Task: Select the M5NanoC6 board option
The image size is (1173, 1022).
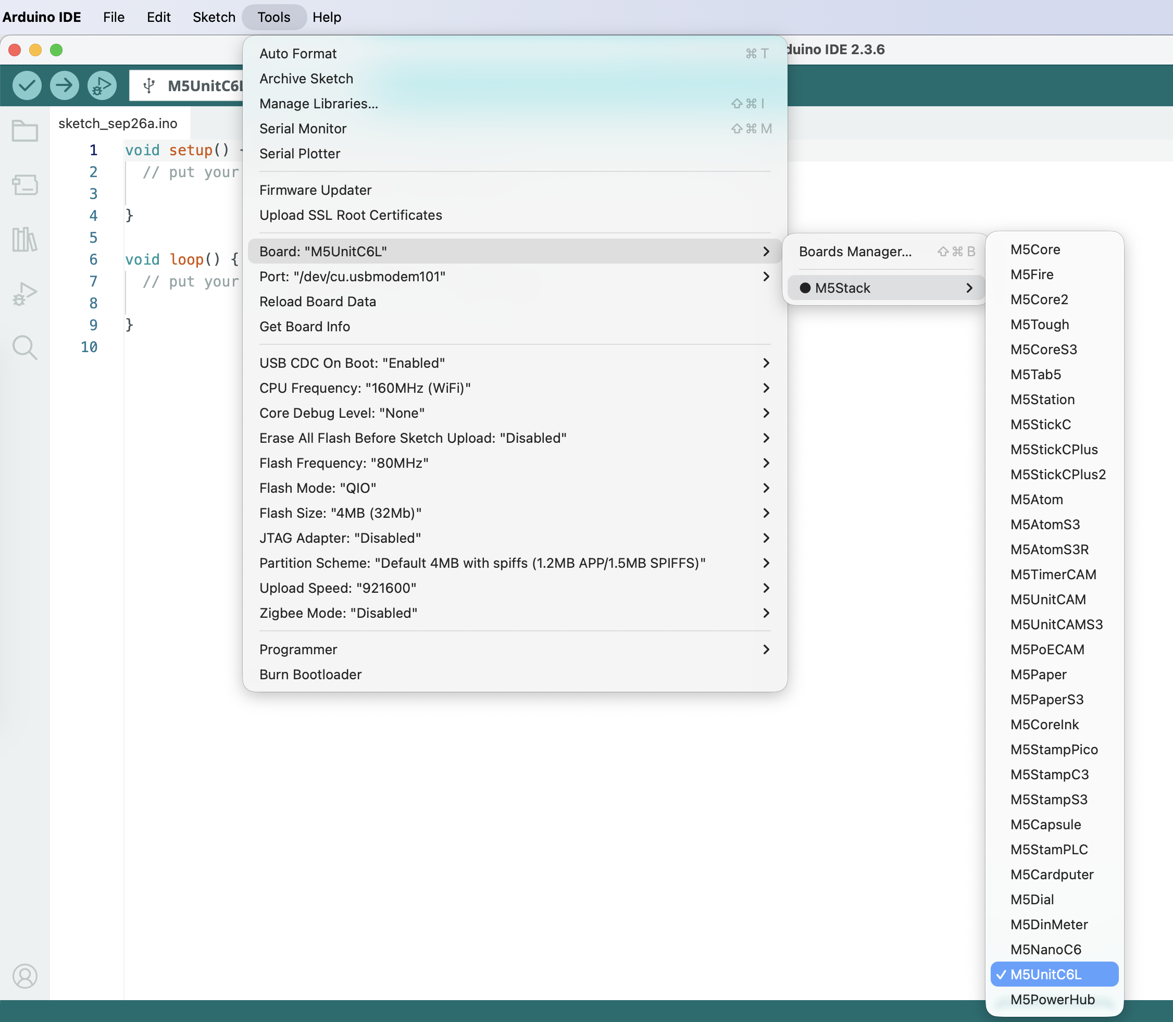Action: pyautogui.click(x=1045, y=949)
